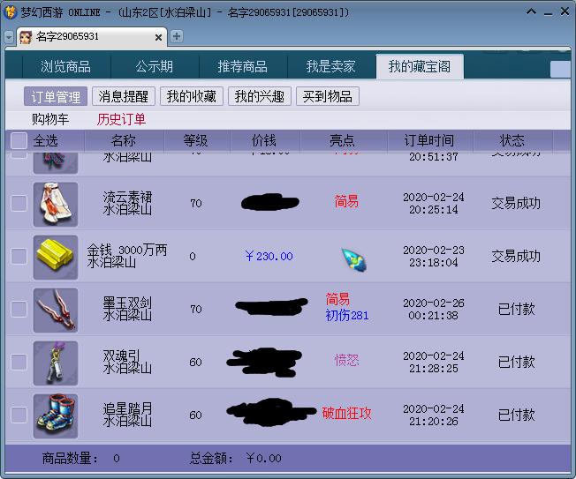Screen dimensions: 576x479
Task: Click the 等级 column header
Action: pos(195,141)
